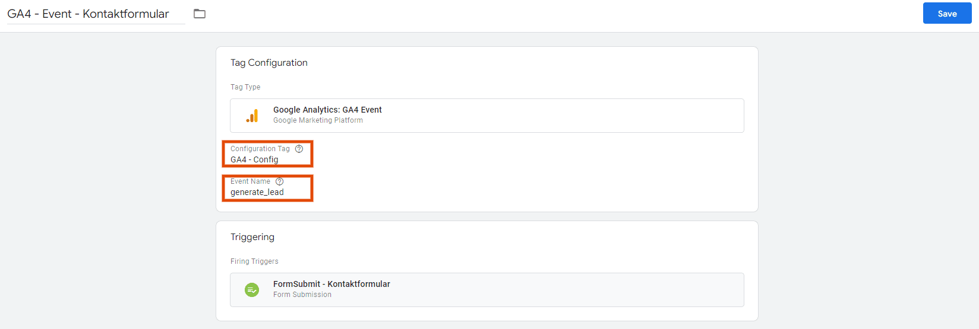Save the tag with Save button

point(947,14)
